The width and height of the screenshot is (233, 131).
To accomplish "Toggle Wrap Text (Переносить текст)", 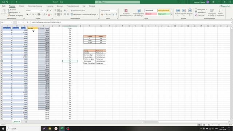I will (x=78, y=11).
